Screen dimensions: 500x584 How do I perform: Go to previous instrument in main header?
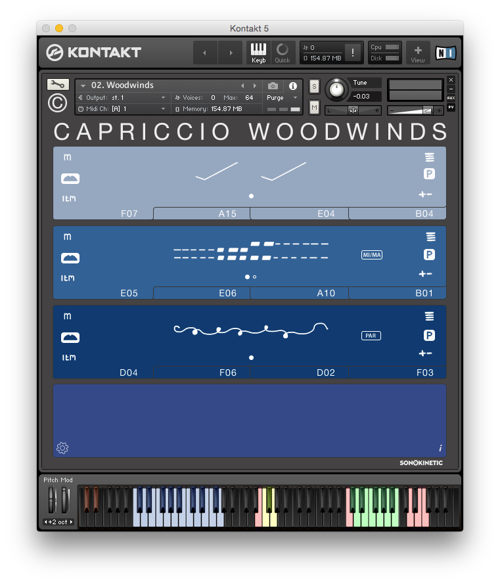[x=204, y=53]
